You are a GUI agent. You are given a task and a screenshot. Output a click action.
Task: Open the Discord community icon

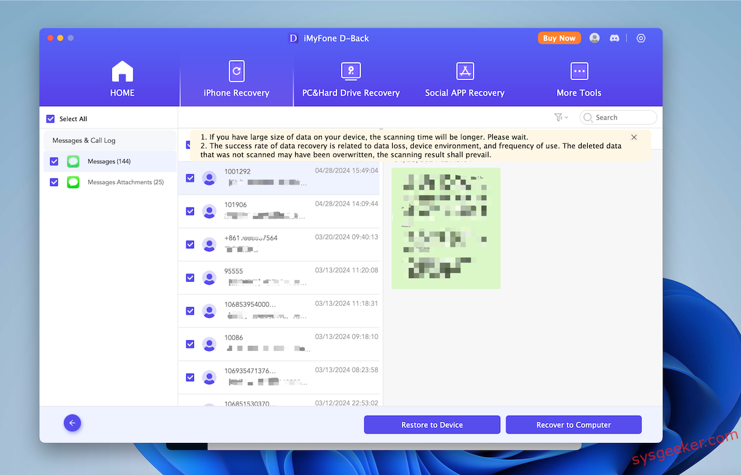pos(614,38)
